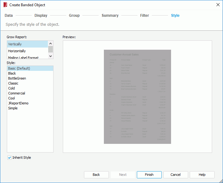Choose the Simple style
Image resolution: width=223 pixels, height=183 pixels.
(30, 108)
